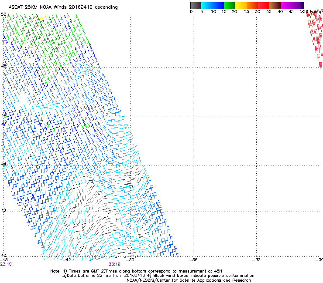This screenshot has height=283, width=323.
Task: Click the brown 35-40 knots legend segment
Action: [x=275, y=5]
